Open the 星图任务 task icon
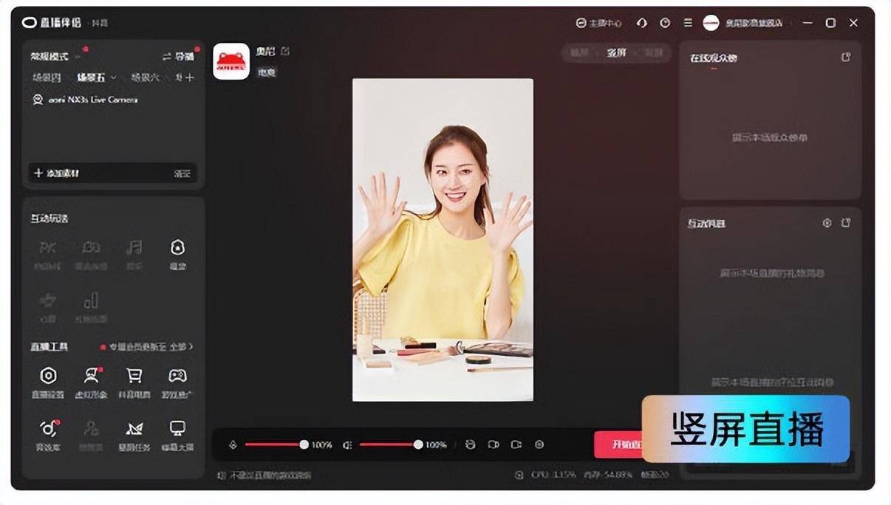This screenshot has height=505, width=891. 134,433
